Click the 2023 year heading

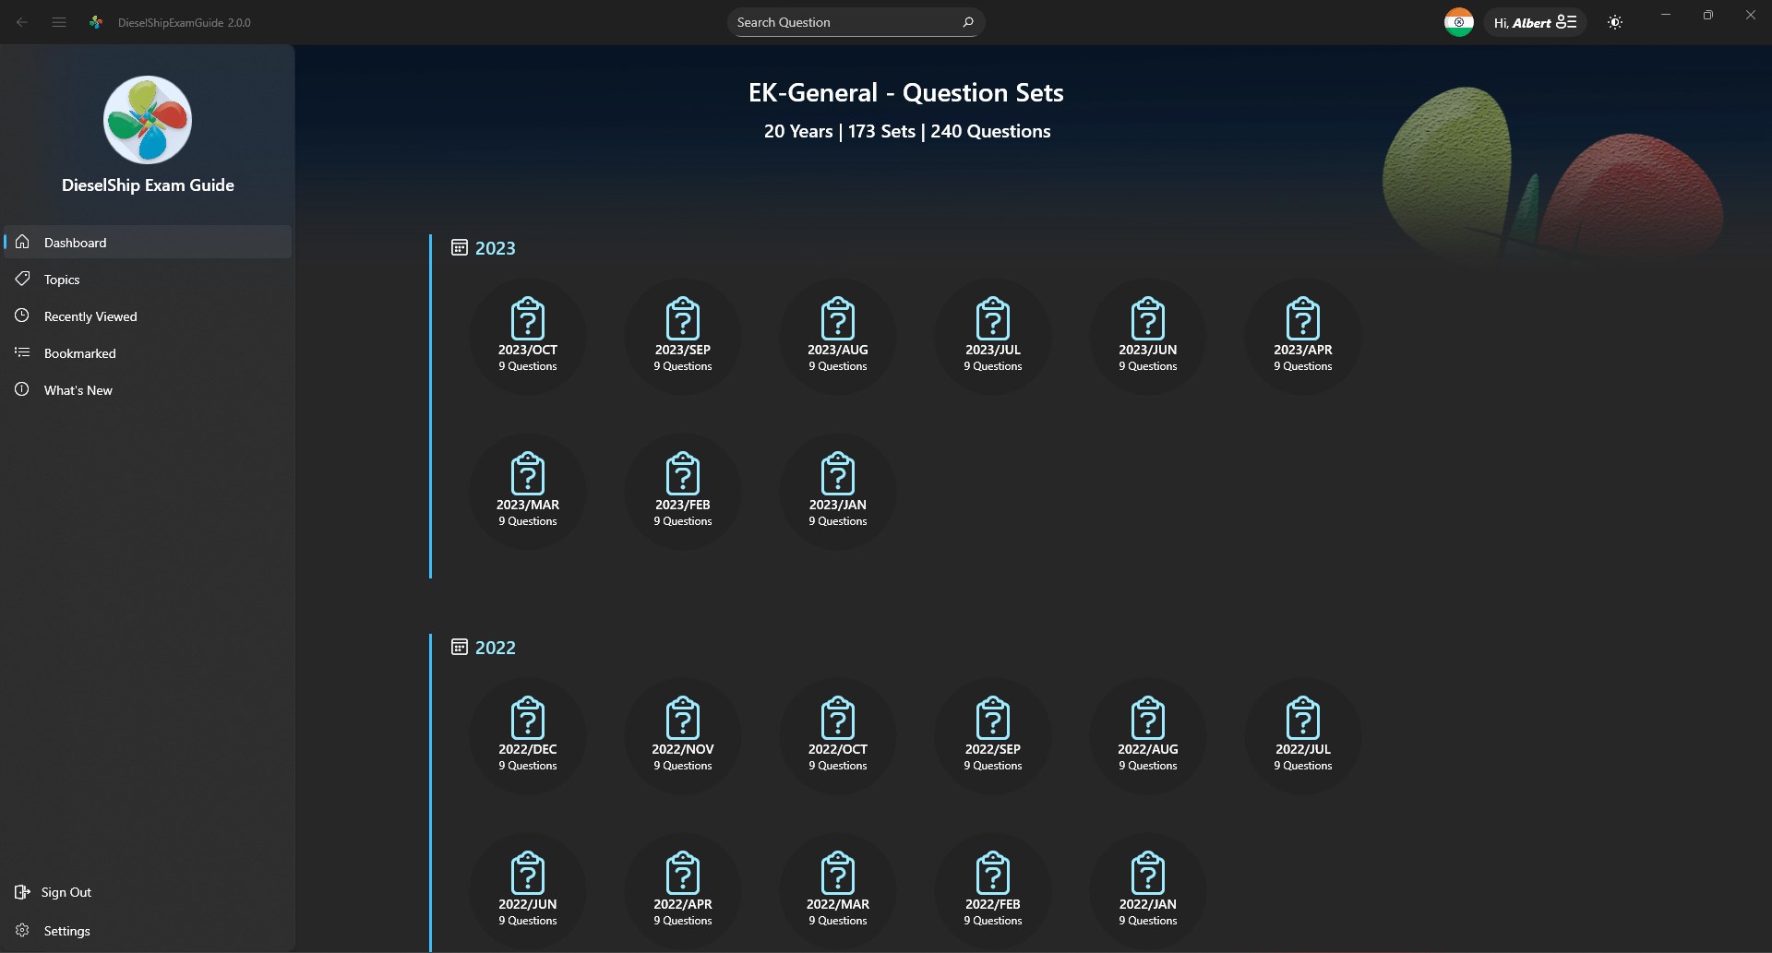pos(495,248)
